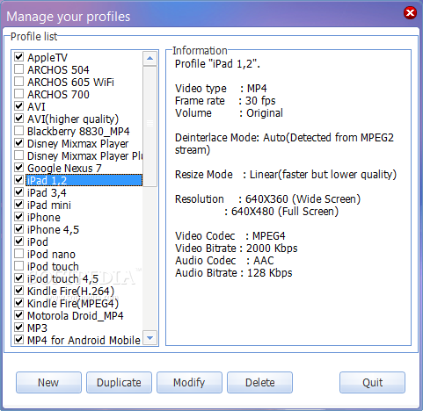Click the Duplicate button
The height and width of the screenshot is (411, 423).
click(119, 382)
